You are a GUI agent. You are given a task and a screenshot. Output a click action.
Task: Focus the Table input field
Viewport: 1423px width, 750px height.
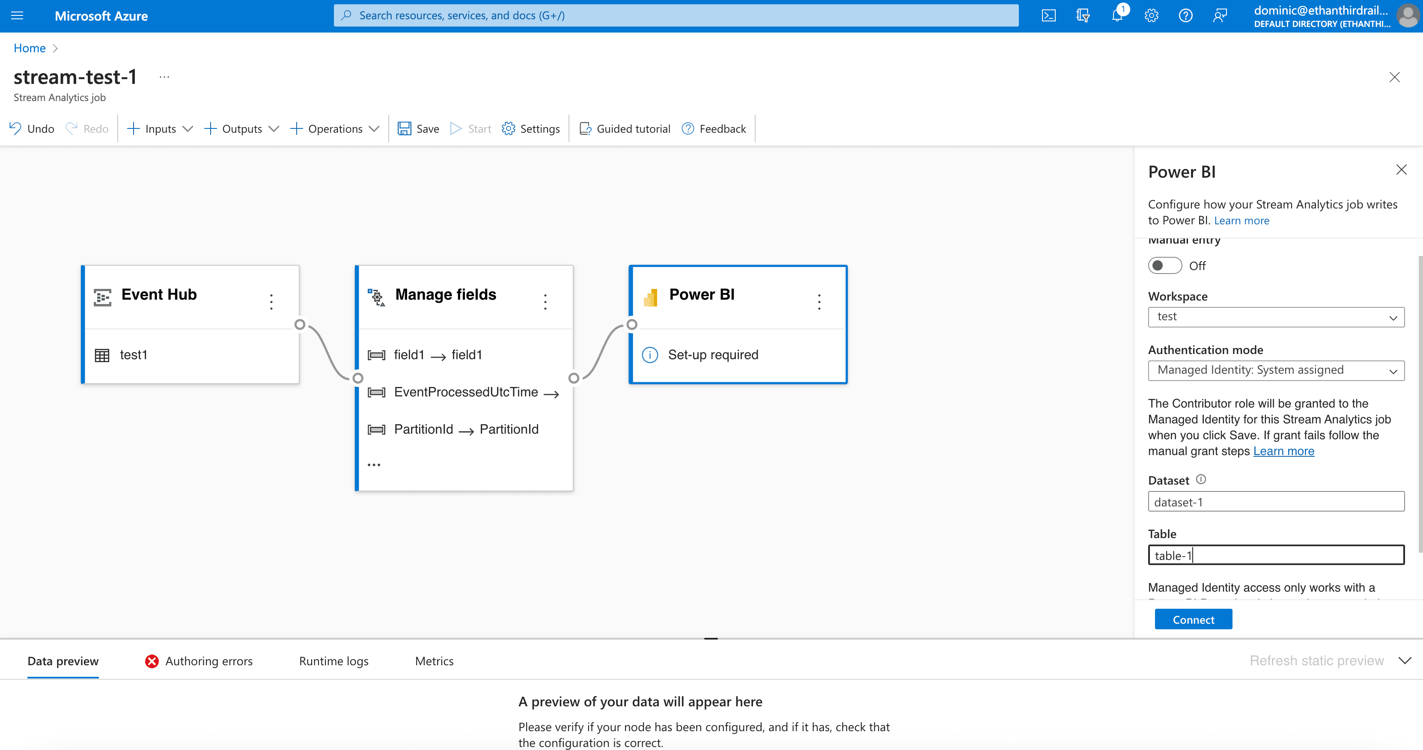point(1276,555)
